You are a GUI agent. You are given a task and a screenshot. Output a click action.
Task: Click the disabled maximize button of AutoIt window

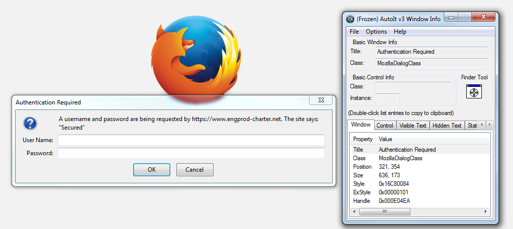464,18
